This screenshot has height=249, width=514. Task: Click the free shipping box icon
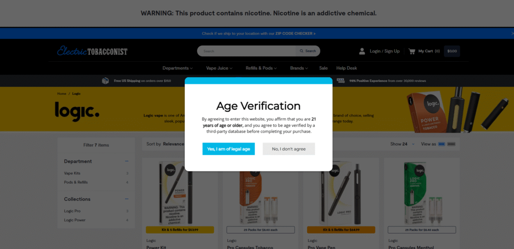tap(105, 81)
